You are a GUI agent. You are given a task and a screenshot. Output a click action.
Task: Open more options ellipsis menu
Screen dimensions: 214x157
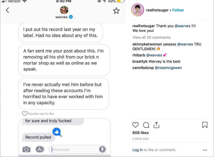(205, 150)
